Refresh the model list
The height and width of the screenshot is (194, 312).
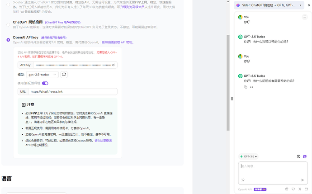(x=64, y=75)
